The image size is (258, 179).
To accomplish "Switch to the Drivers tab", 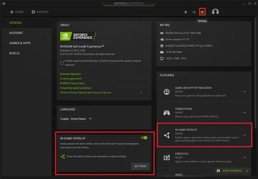I will [40, 12].
